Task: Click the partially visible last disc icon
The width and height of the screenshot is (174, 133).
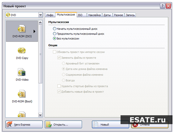Action: coord(22,114)
